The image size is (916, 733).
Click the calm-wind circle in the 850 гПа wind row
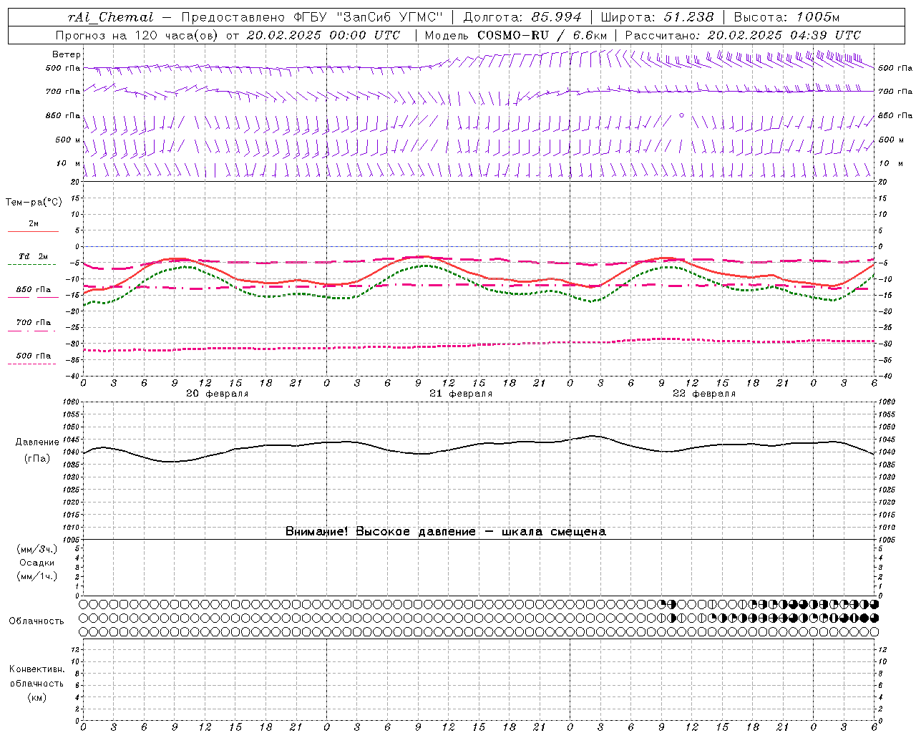click(x=681, y=115)
